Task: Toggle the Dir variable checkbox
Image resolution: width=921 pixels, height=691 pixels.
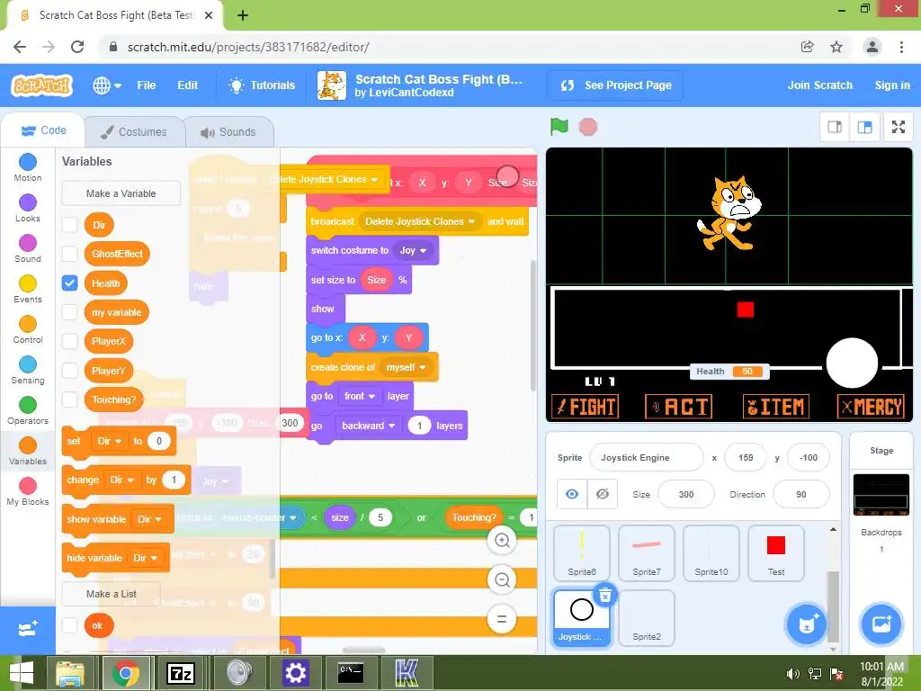Action: pos(70,224)
